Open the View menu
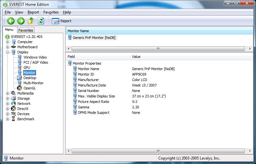Image resolution: width=256 pixels, height=164 pixels. pos(19,12)
